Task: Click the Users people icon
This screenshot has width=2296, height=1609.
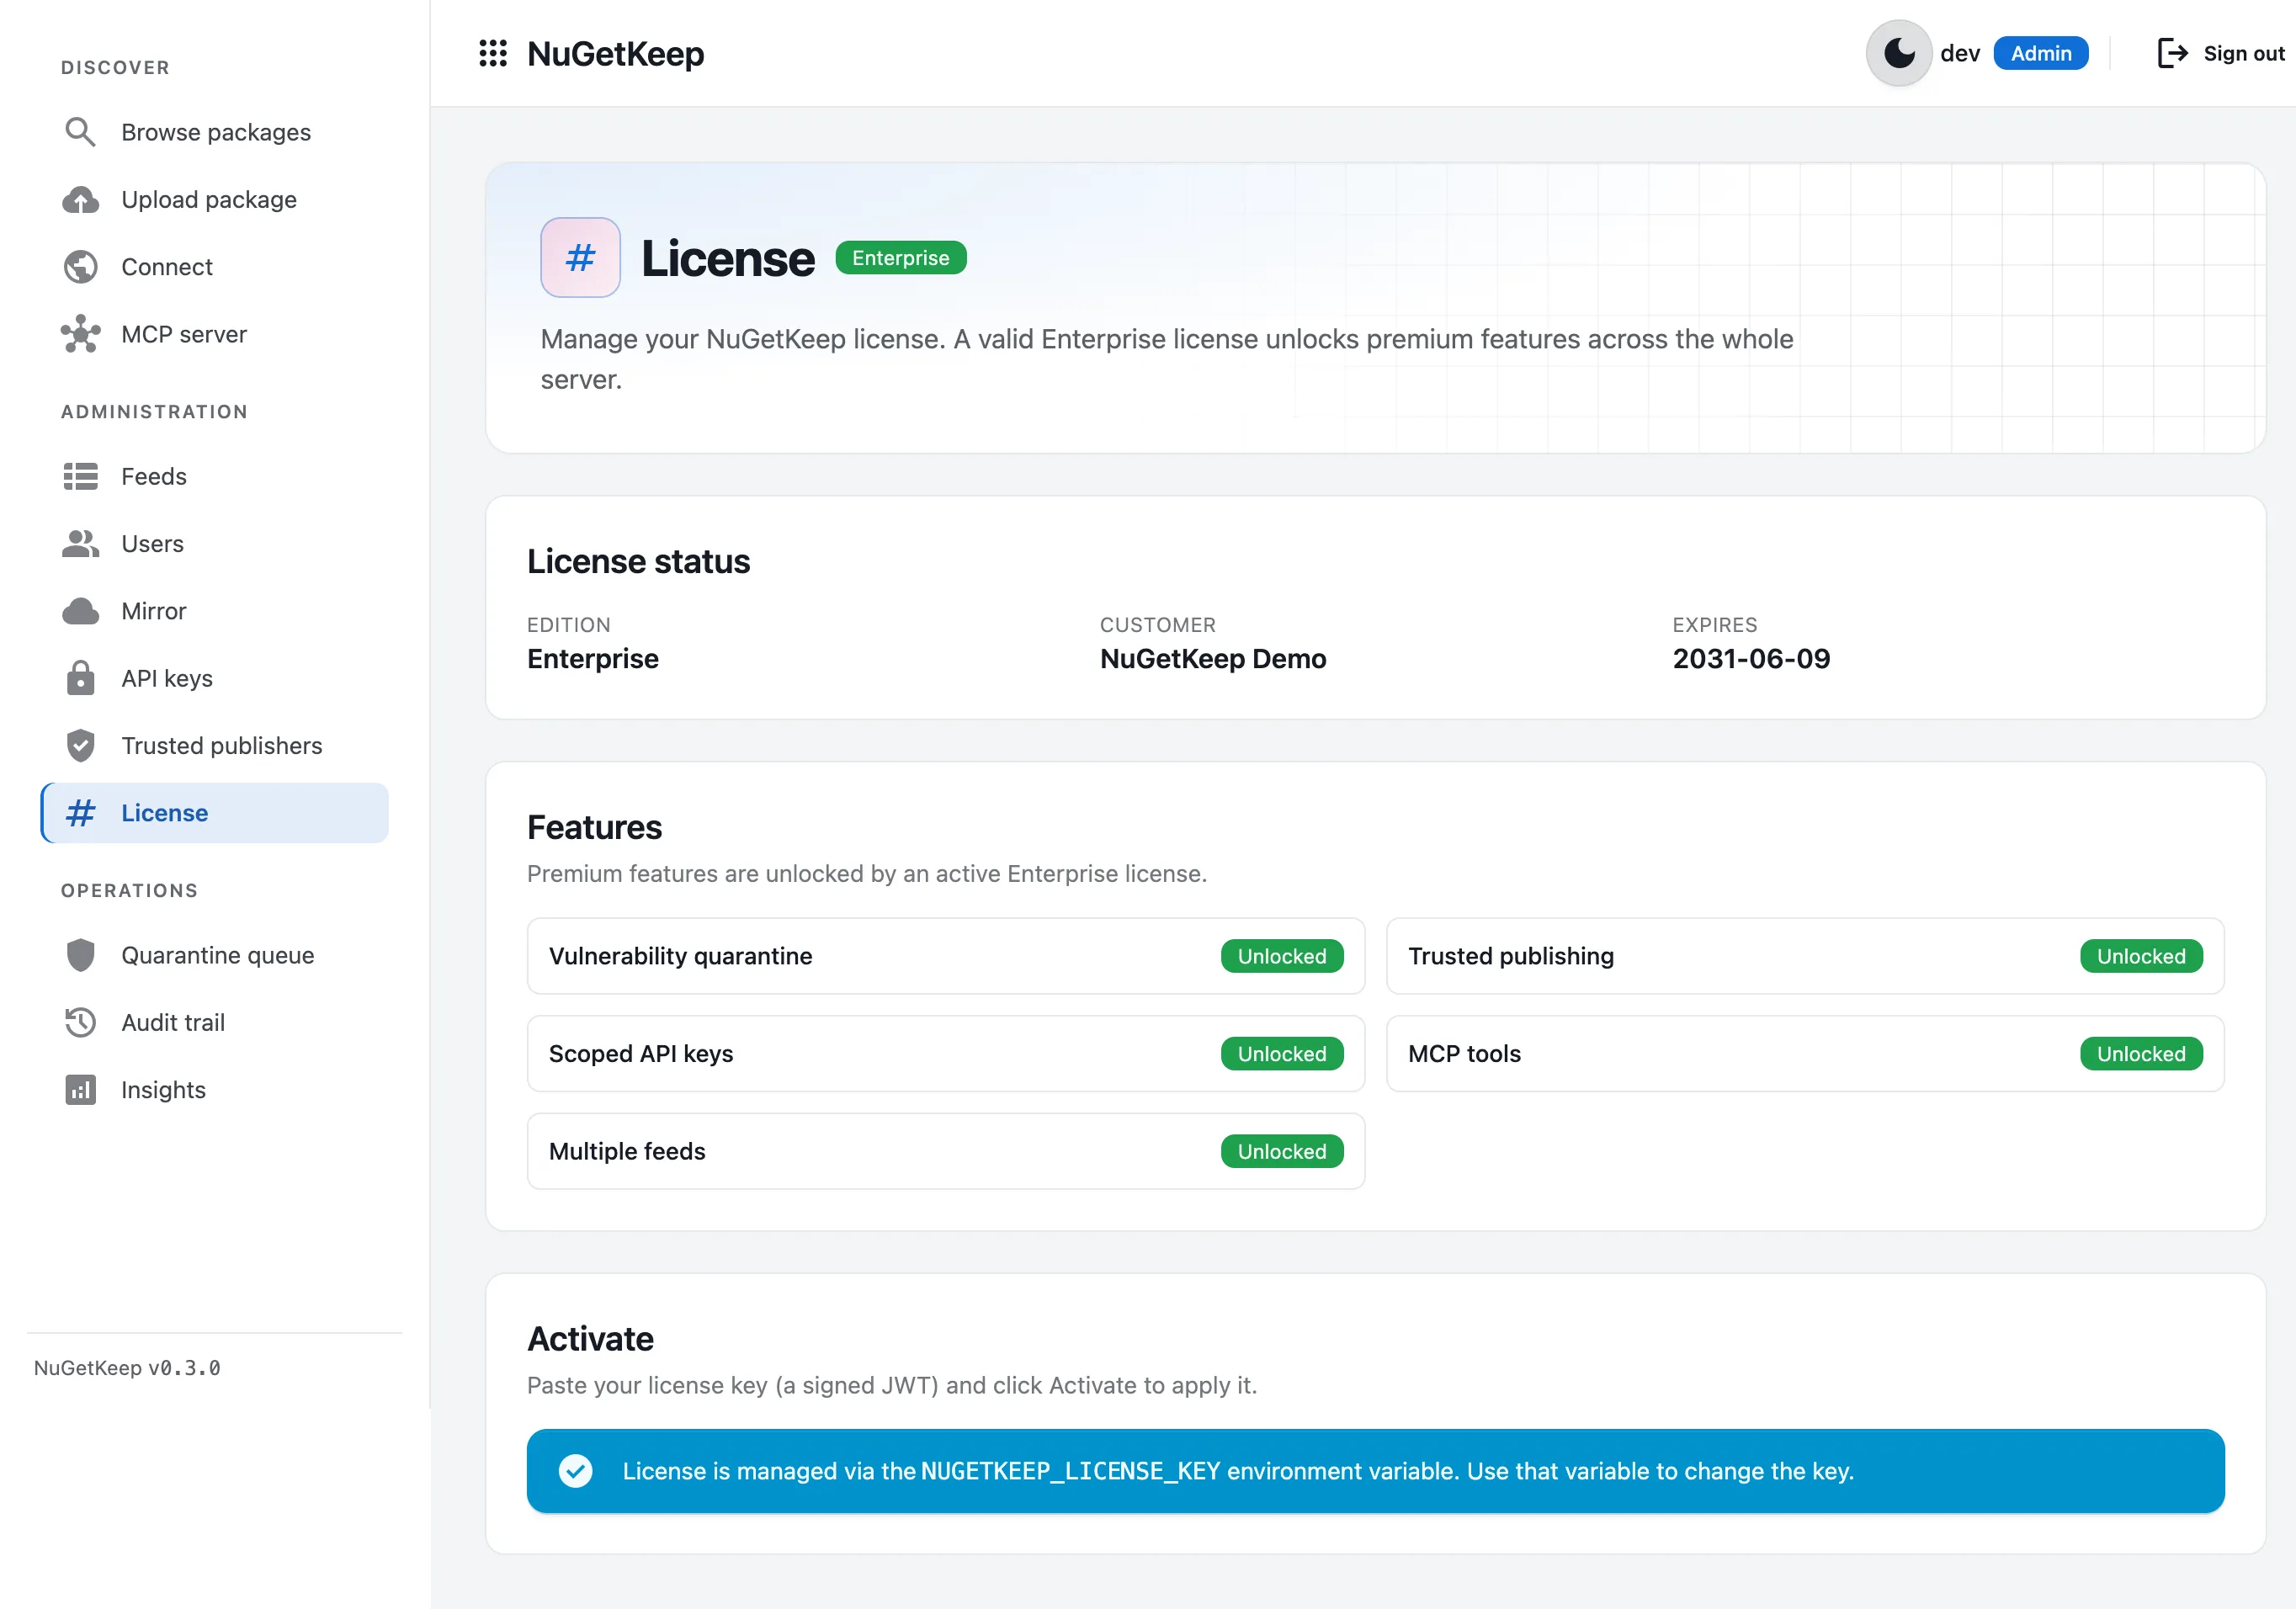Action: click(x=80, y=544)
